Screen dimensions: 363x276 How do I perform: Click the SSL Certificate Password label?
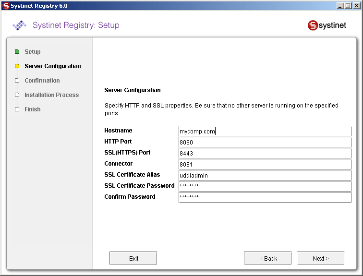point(139,186)
